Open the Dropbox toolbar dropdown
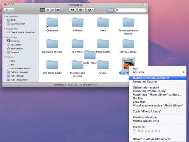Screen dimensions: 189x142 (x=91, y=10)
